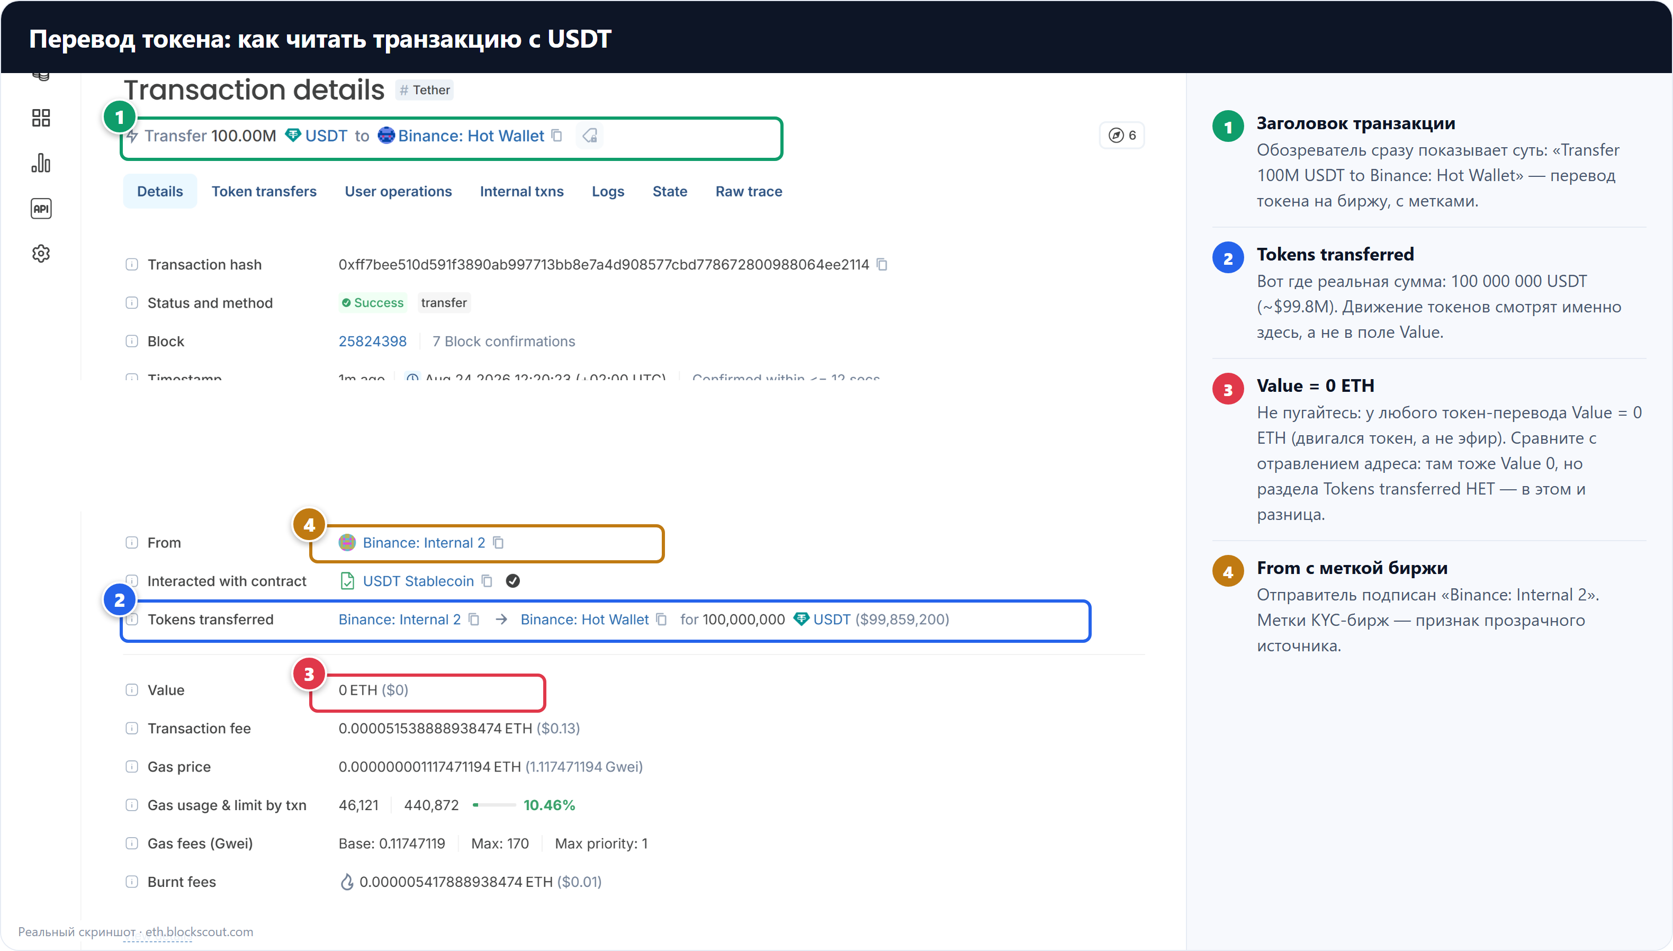This screenshot has width=1673, height=951.
Task: Click info icon beside From
Action: coord(132,543)
